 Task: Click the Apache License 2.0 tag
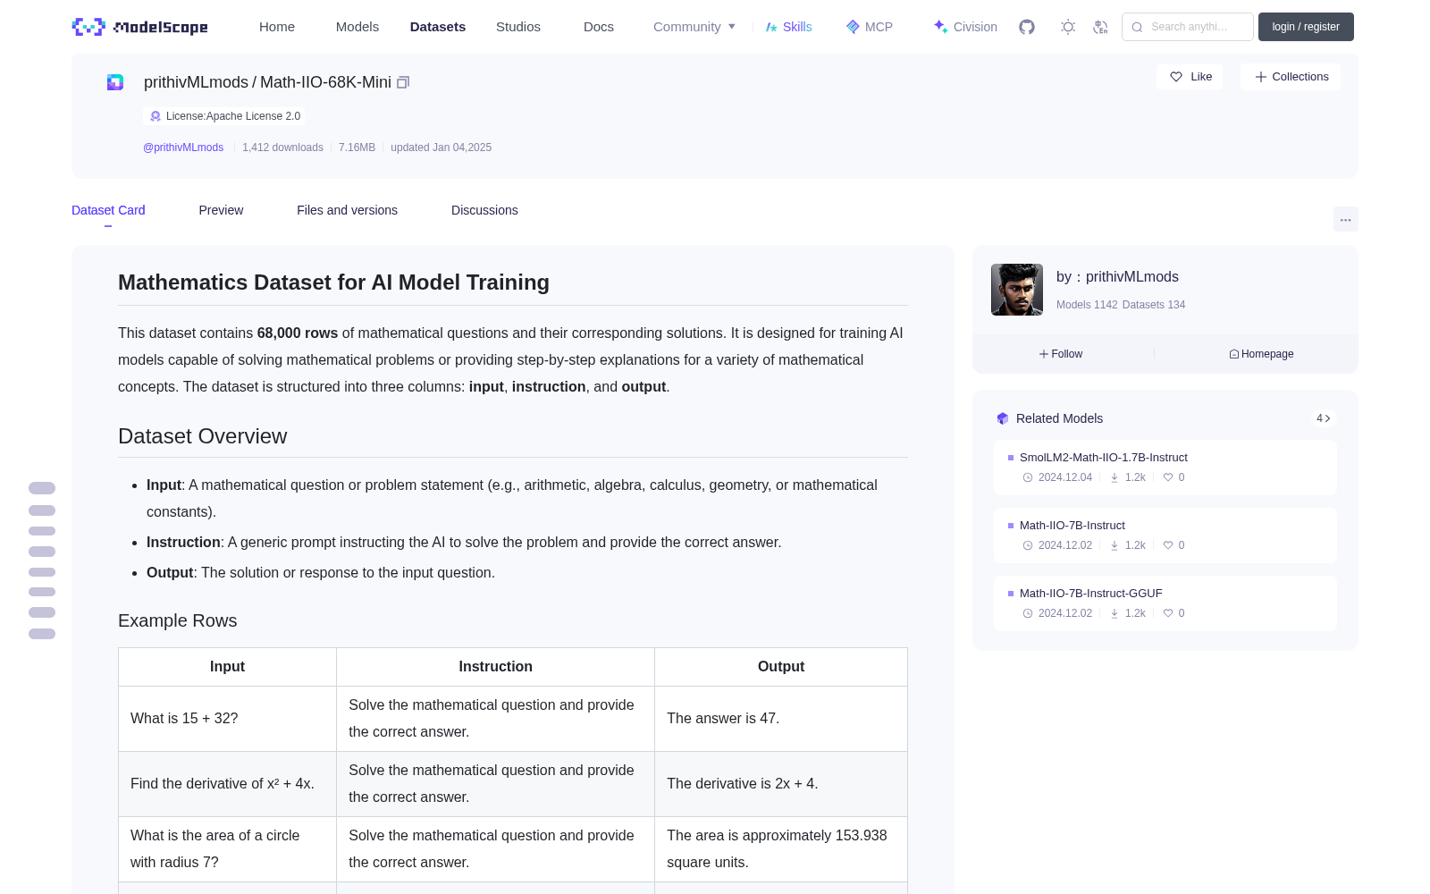(224, 116)
